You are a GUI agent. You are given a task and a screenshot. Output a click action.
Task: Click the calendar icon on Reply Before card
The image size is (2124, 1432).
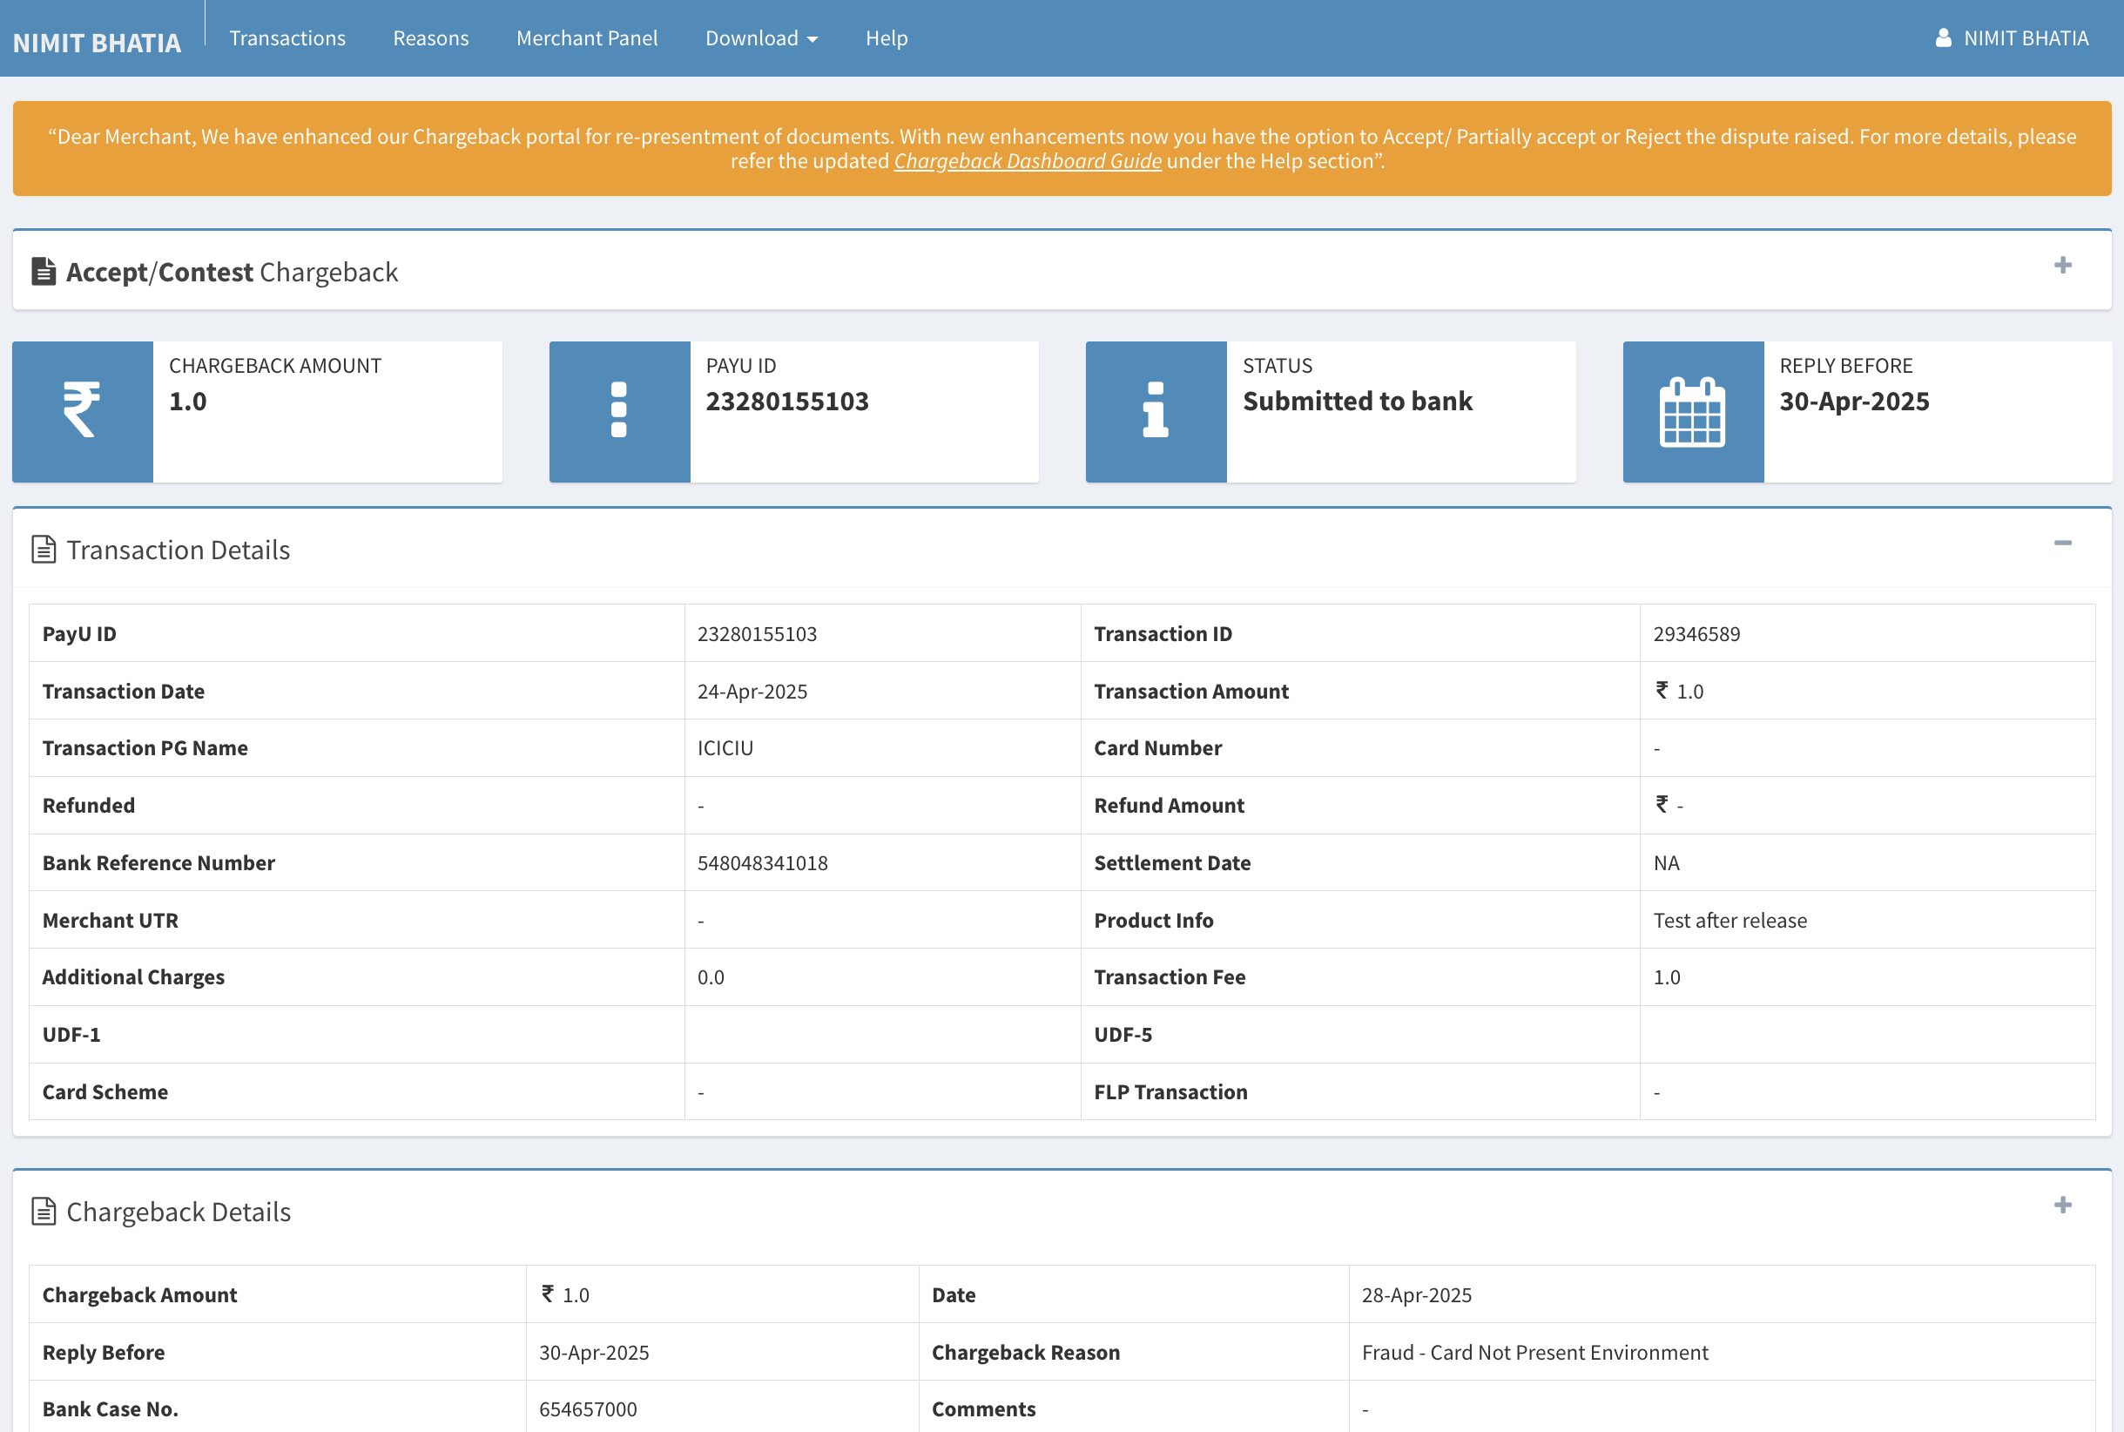(x=1692, y=412)
